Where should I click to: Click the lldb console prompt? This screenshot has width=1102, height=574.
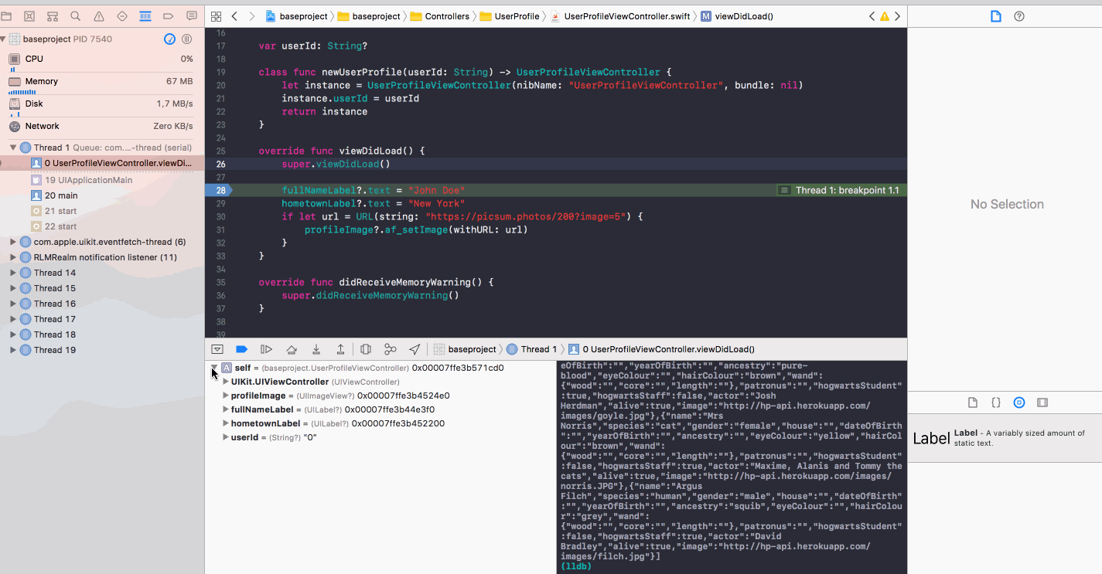pos(575,566)
